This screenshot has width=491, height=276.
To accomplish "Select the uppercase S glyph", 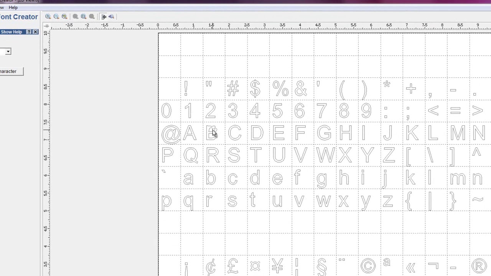I will (234, 155).
